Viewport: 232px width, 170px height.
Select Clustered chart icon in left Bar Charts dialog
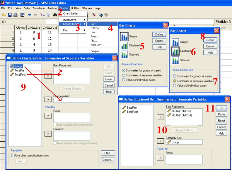(x=124, y=46)
